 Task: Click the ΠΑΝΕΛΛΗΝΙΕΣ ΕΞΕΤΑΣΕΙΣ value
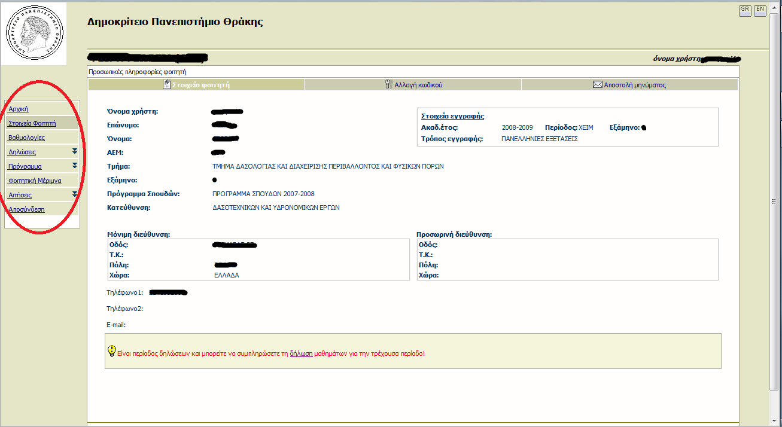coord(539,139)
